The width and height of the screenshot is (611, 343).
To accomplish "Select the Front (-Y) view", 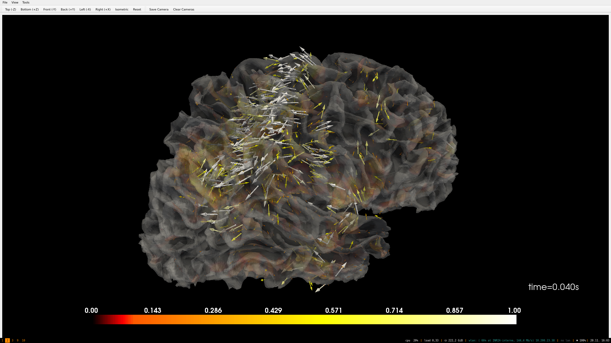I will [50, 10].
